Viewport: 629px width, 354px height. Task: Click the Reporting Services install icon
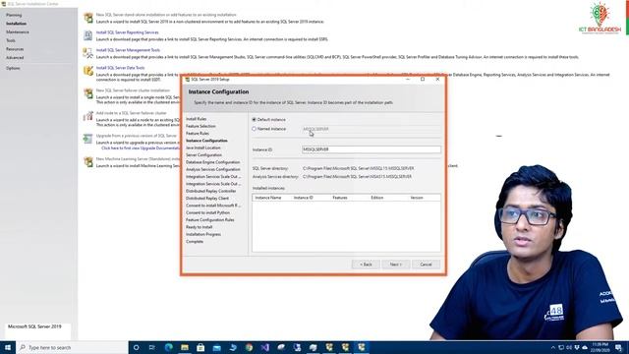(x=87, y=35)
